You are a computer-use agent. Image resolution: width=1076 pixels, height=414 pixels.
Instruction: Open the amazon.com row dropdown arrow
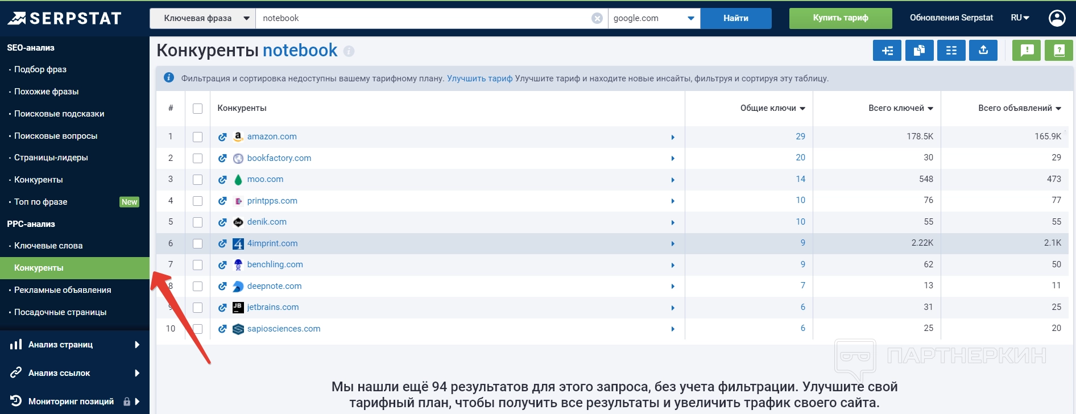pyautogui.click(x=673, y=138)
